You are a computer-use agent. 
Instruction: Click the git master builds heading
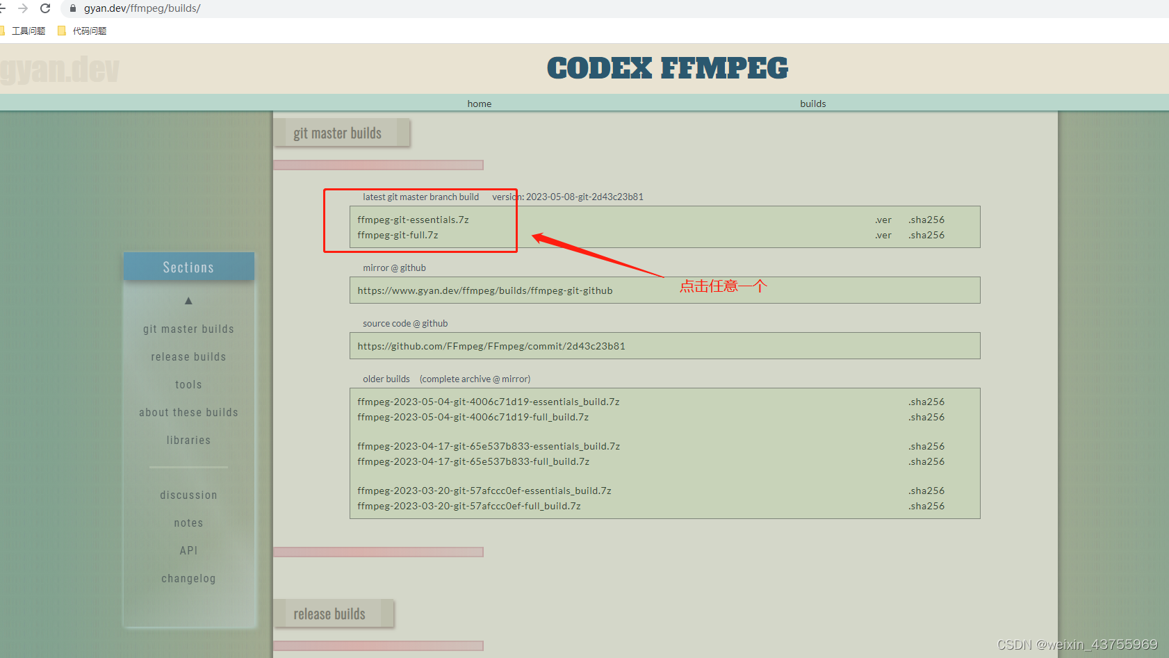pos(337,133)
